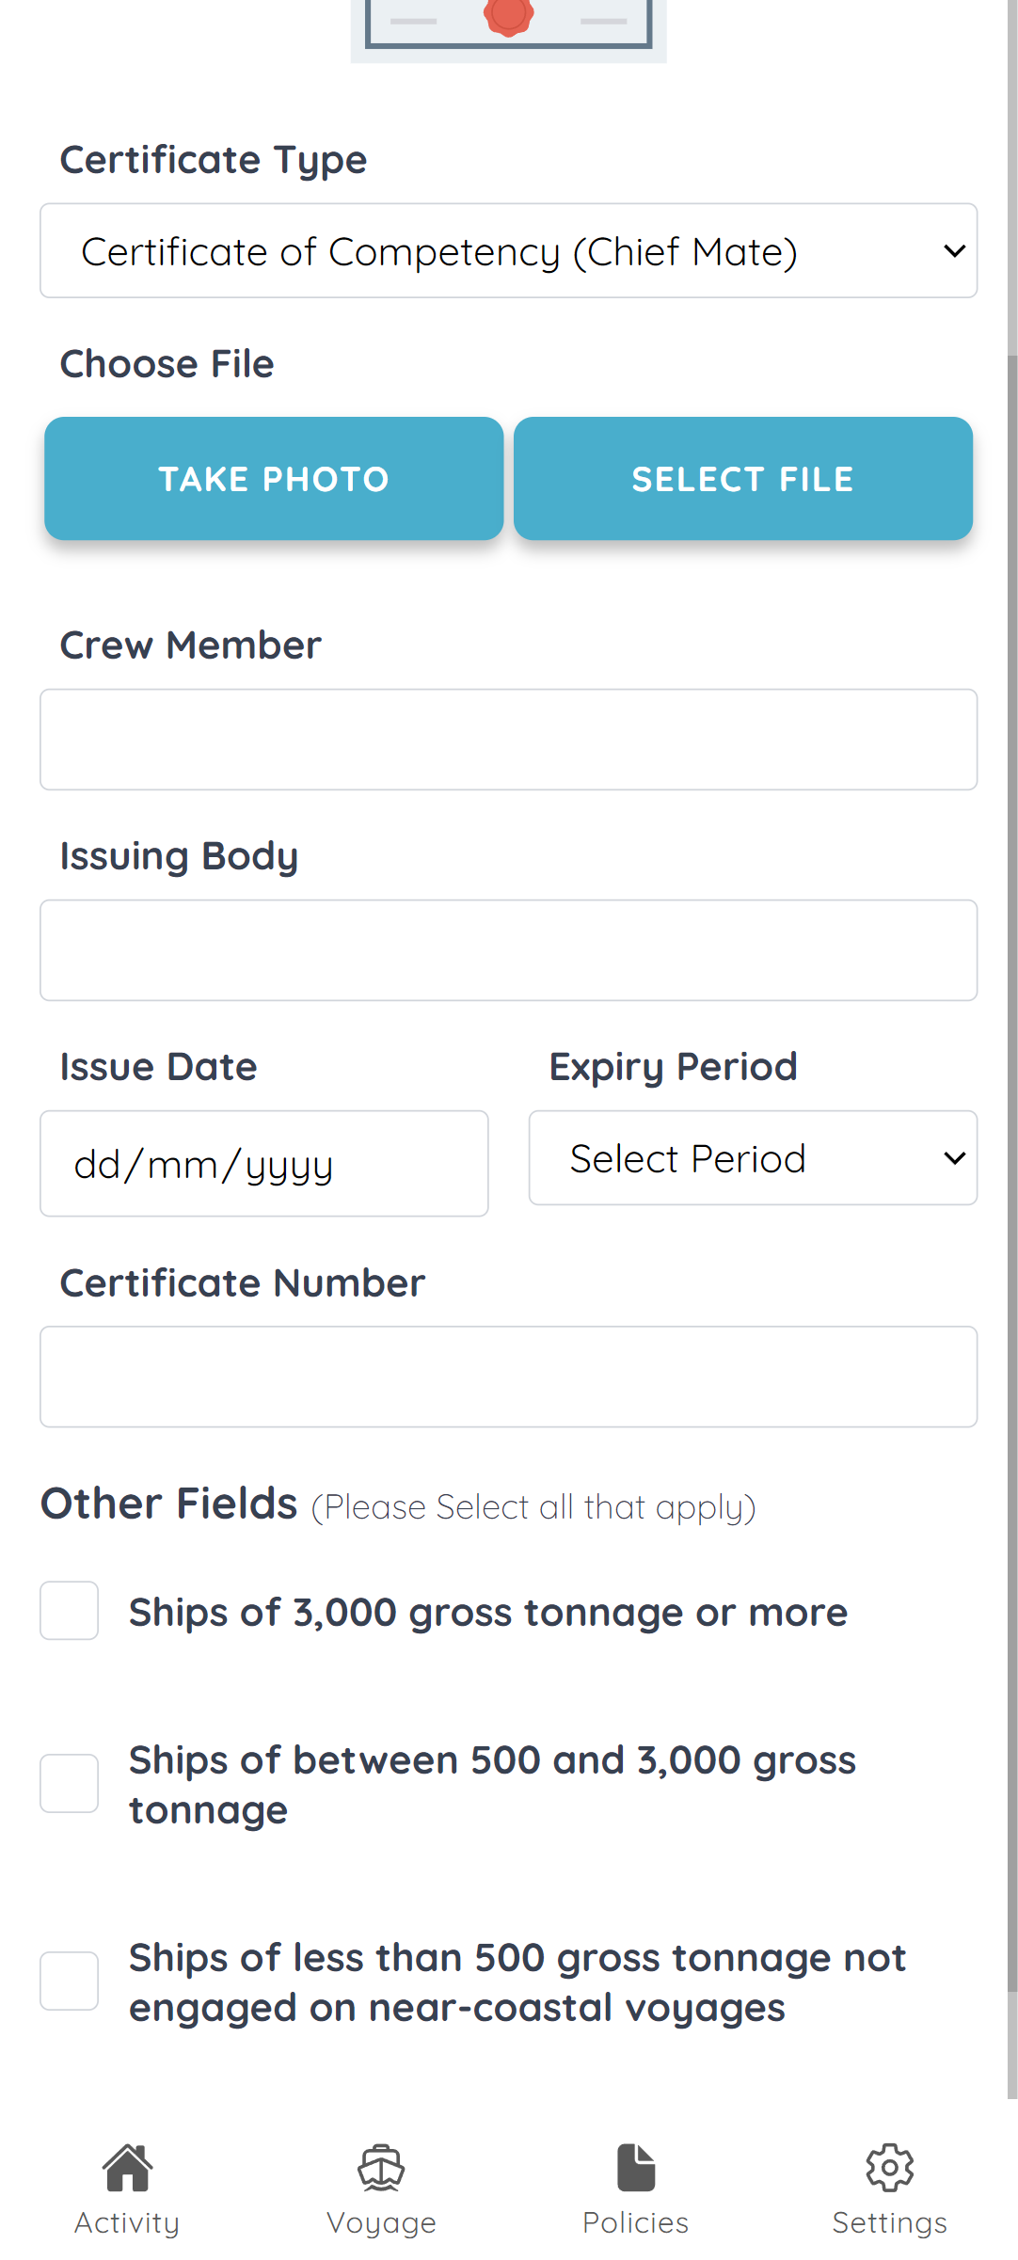Viewport: 1018px width, 2260px height.
Task: Check 'Ships of less than 500 gross tonnage'
Action: [69, 1980]
